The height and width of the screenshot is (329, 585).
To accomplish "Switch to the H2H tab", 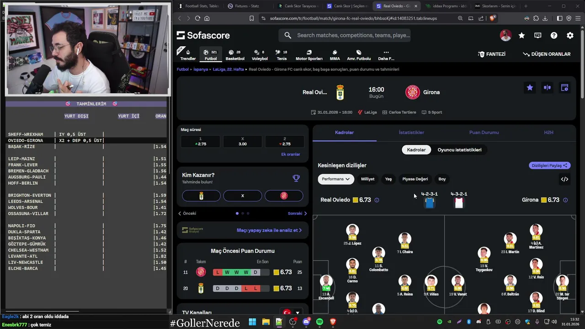I will pyautogui.click(x=548, y=133).
